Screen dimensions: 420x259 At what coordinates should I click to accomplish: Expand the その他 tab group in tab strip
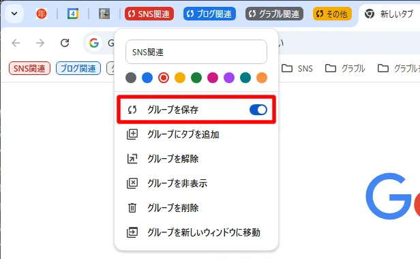332,14
